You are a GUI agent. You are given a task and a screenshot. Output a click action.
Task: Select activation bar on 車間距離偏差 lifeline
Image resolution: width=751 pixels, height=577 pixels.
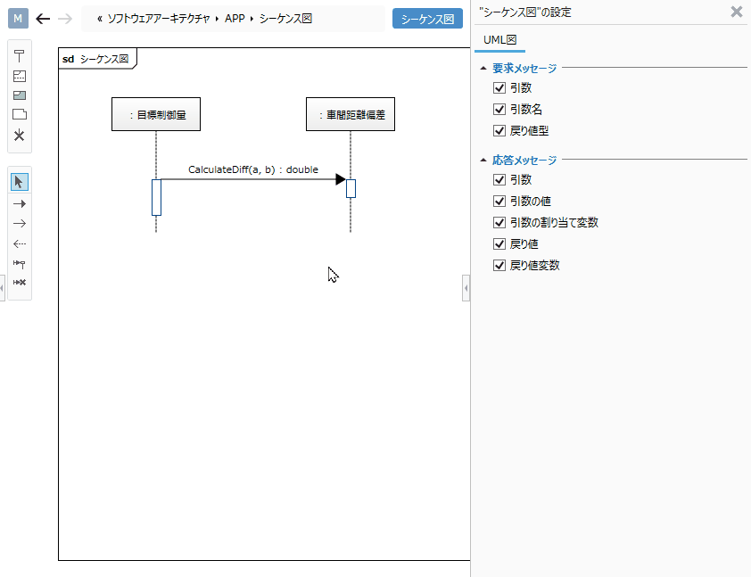[x=351, y=189]
